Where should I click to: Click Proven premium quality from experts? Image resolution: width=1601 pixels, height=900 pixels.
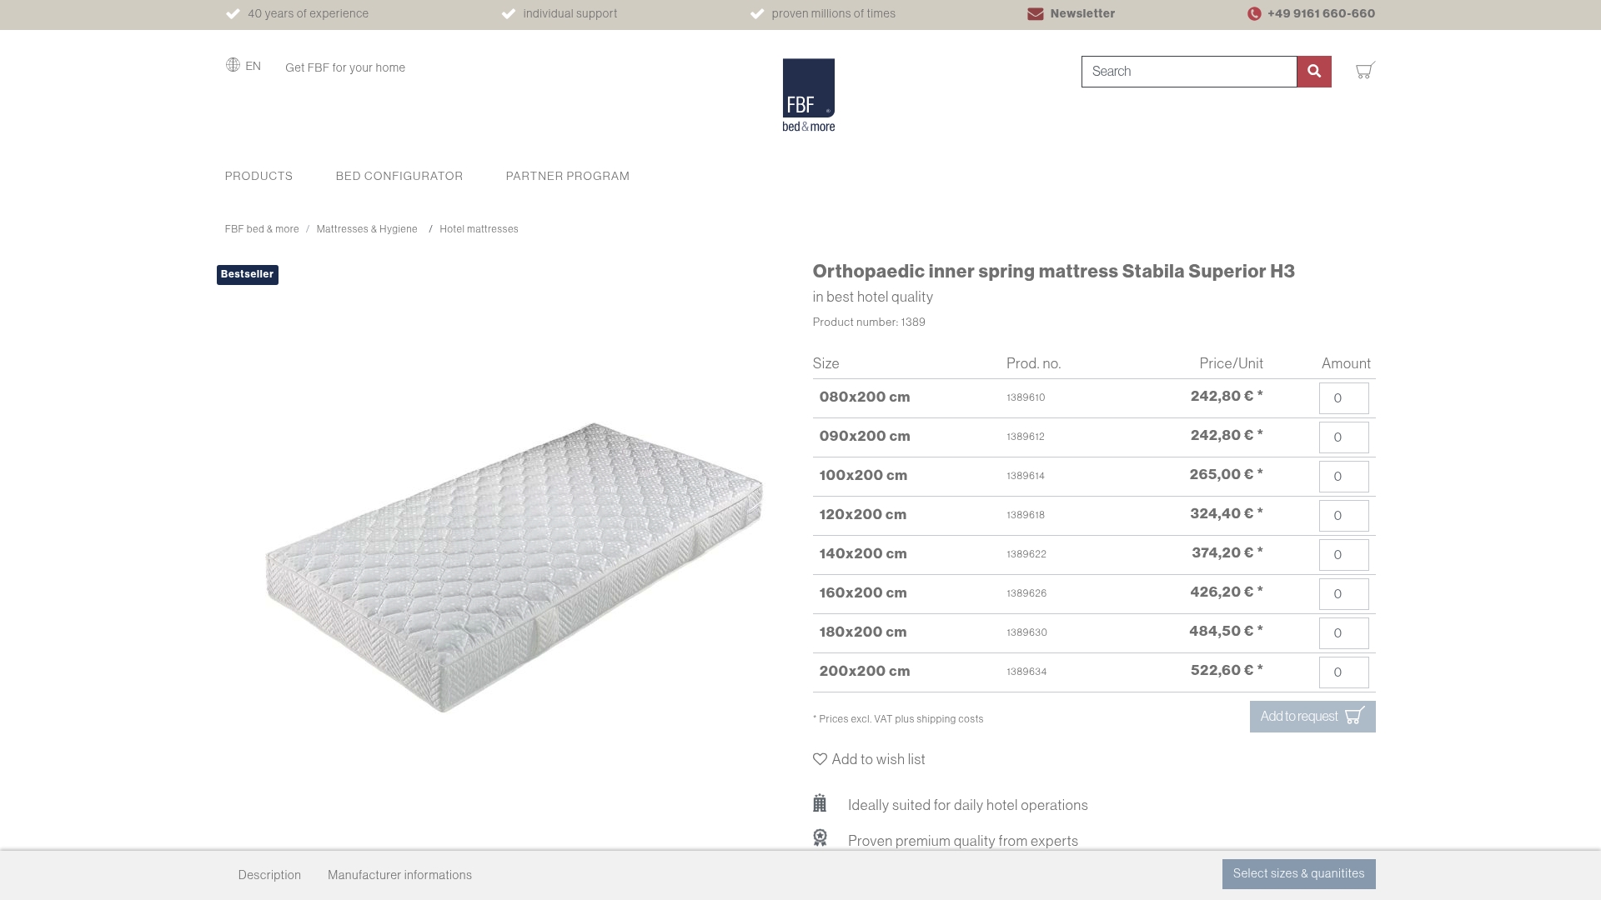tap(963, 842)
